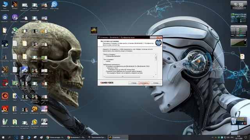Open the Borderlands 2 desktop shortcut
This screenshot has height=140, width=250.
pos(34,110)
